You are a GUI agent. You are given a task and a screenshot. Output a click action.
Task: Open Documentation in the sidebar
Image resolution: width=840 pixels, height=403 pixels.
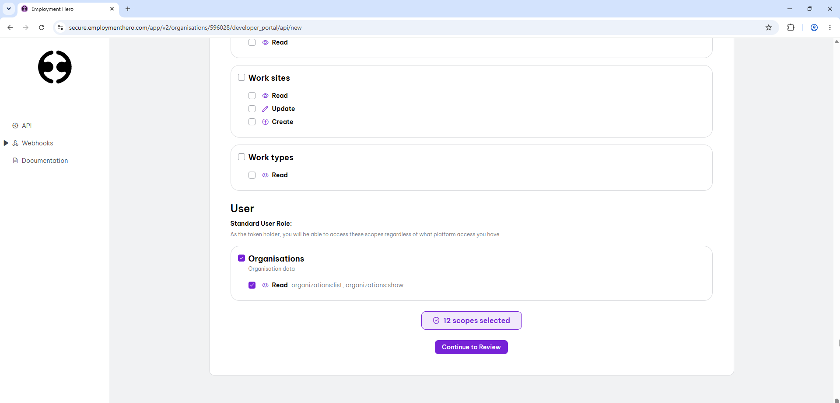(45, 161)
